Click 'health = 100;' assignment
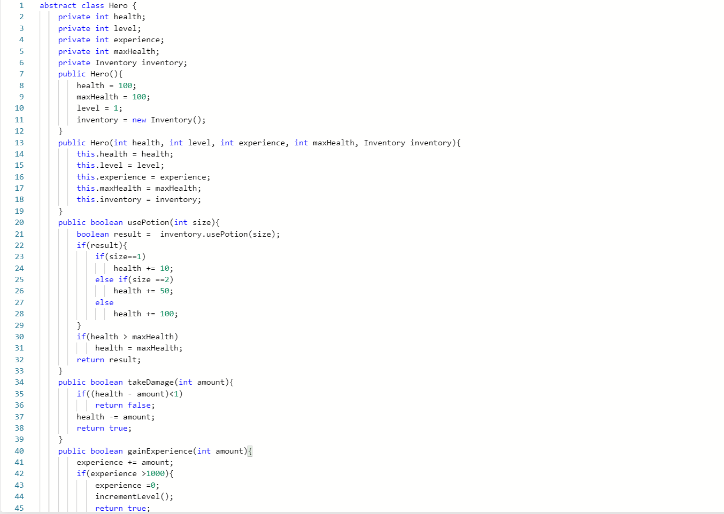 click(x=106, y=85)
